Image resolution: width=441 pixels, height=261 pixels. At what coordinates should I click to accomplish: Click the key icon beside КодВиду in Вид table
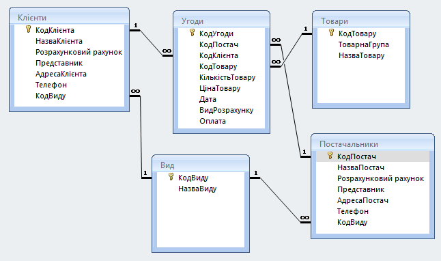click(171, 177)
